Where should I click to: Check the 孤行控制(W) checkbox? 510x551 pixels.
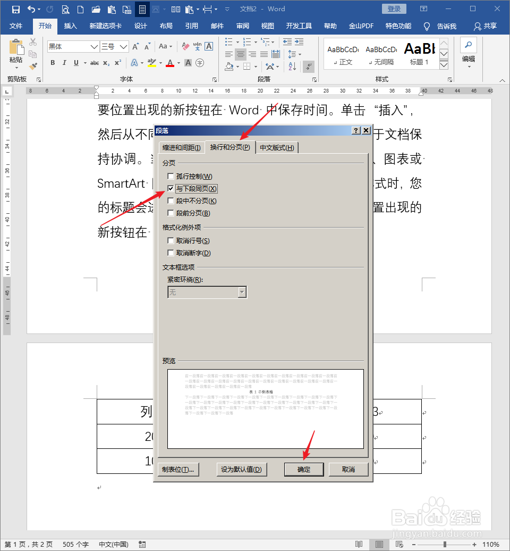click(x=171, y=176)
